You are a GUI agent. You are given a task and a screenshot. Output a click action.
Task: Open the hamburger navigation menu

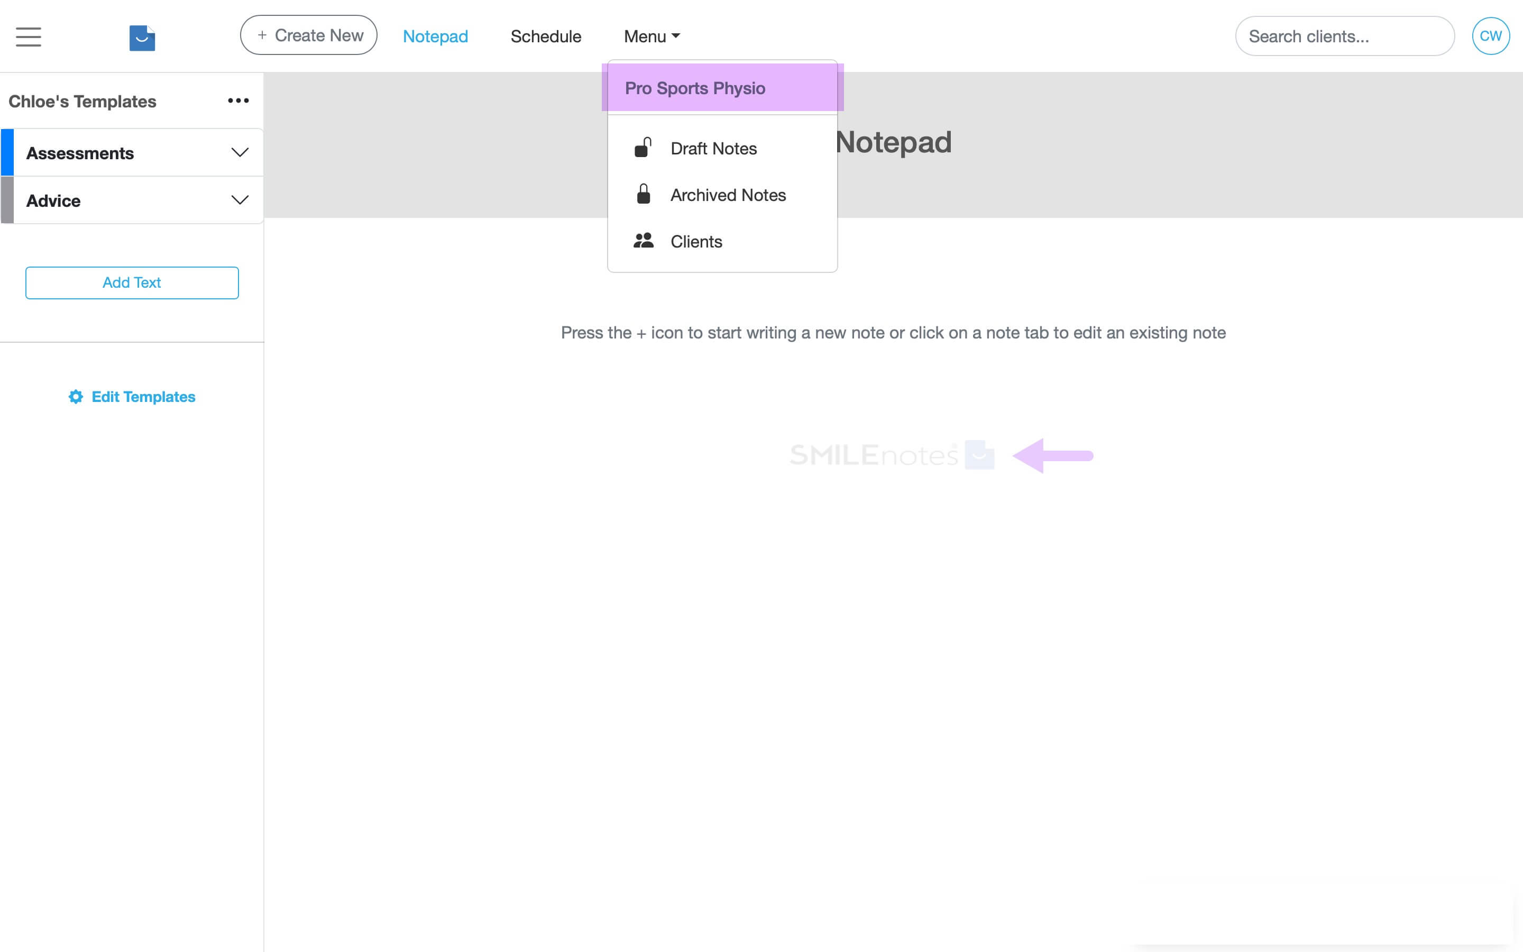tap(27, 36)
